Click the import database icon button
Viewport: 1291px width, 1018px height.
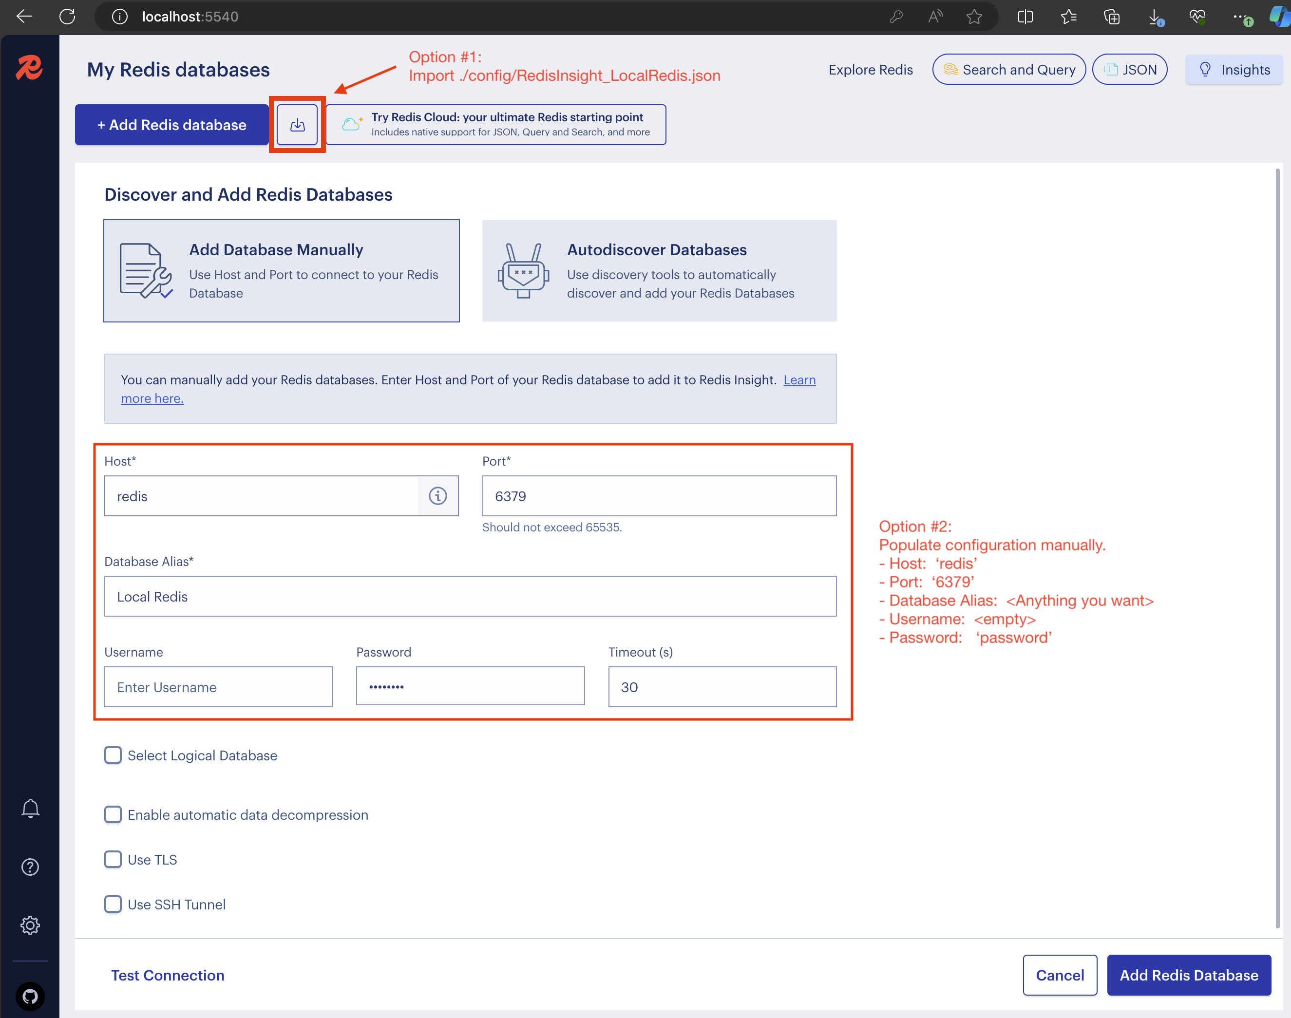(x=297, y=125)
